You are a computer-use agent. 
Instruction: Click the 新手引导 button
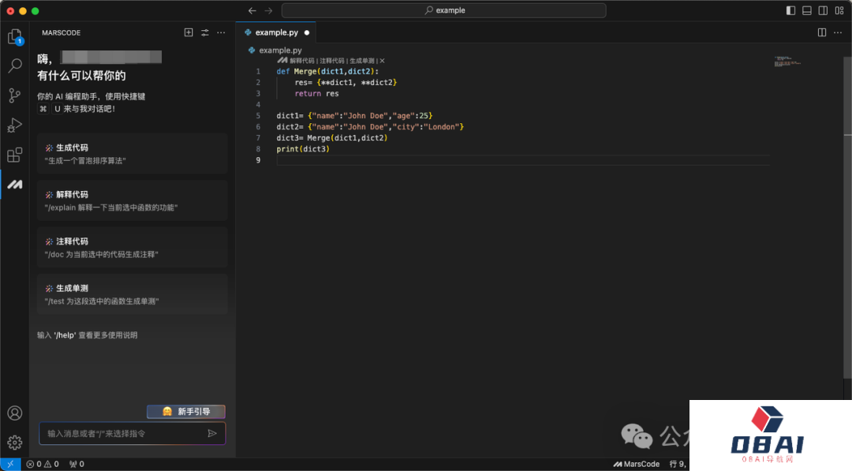coord(186,411)
